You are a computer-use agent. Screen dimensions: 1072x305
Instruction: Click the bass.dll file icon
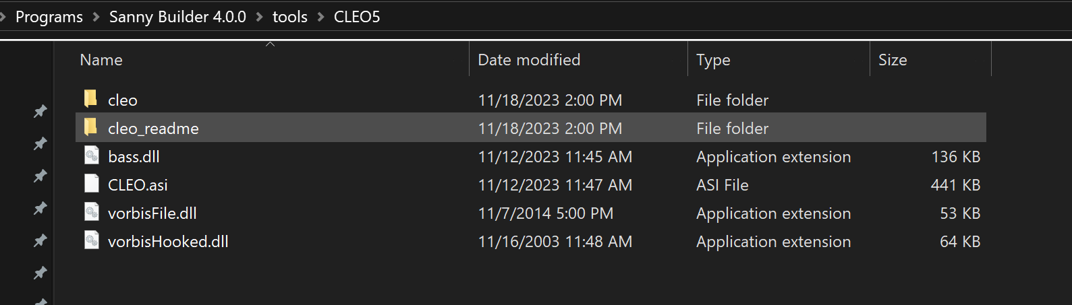[92, 156]
